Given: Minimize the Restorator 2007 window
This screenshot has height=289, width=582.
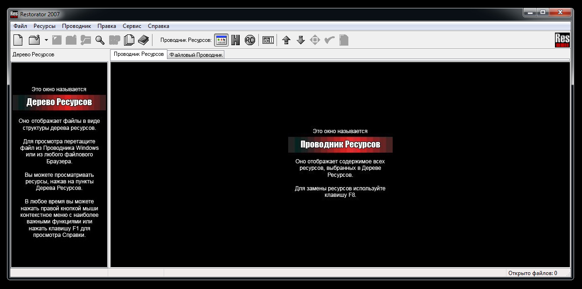Looking at the screenshot, I should point(530,13).
